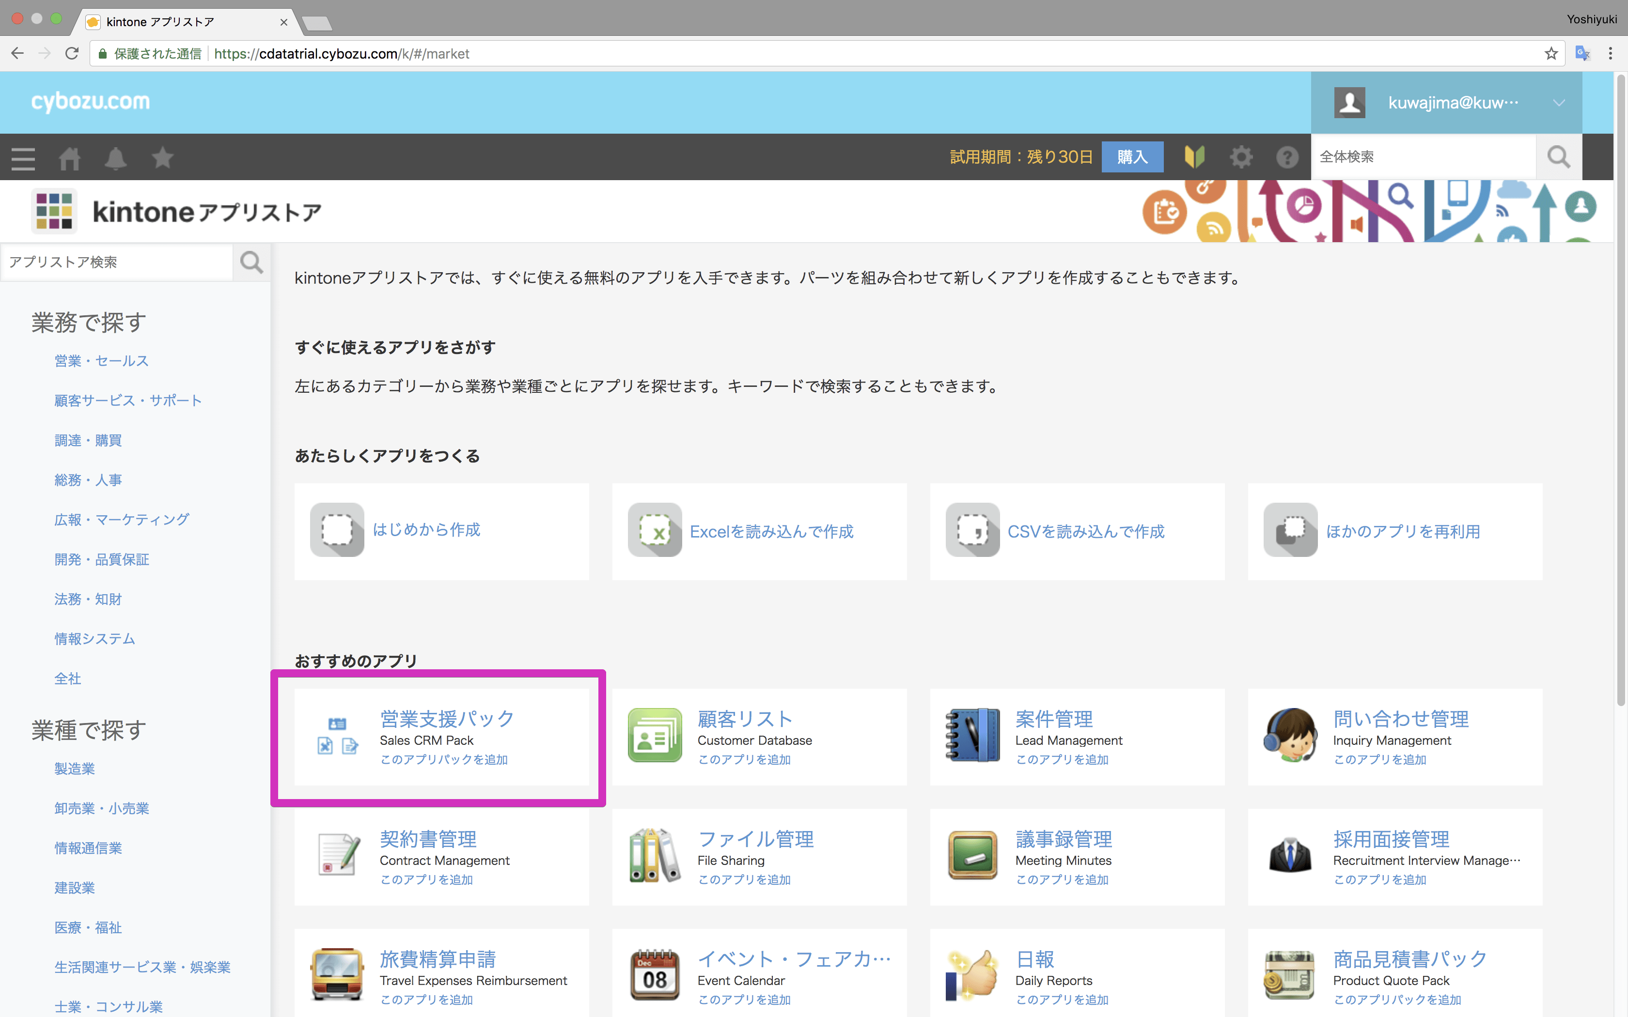Expand the kuwajima user account dropdown

tap(1559, 103)
